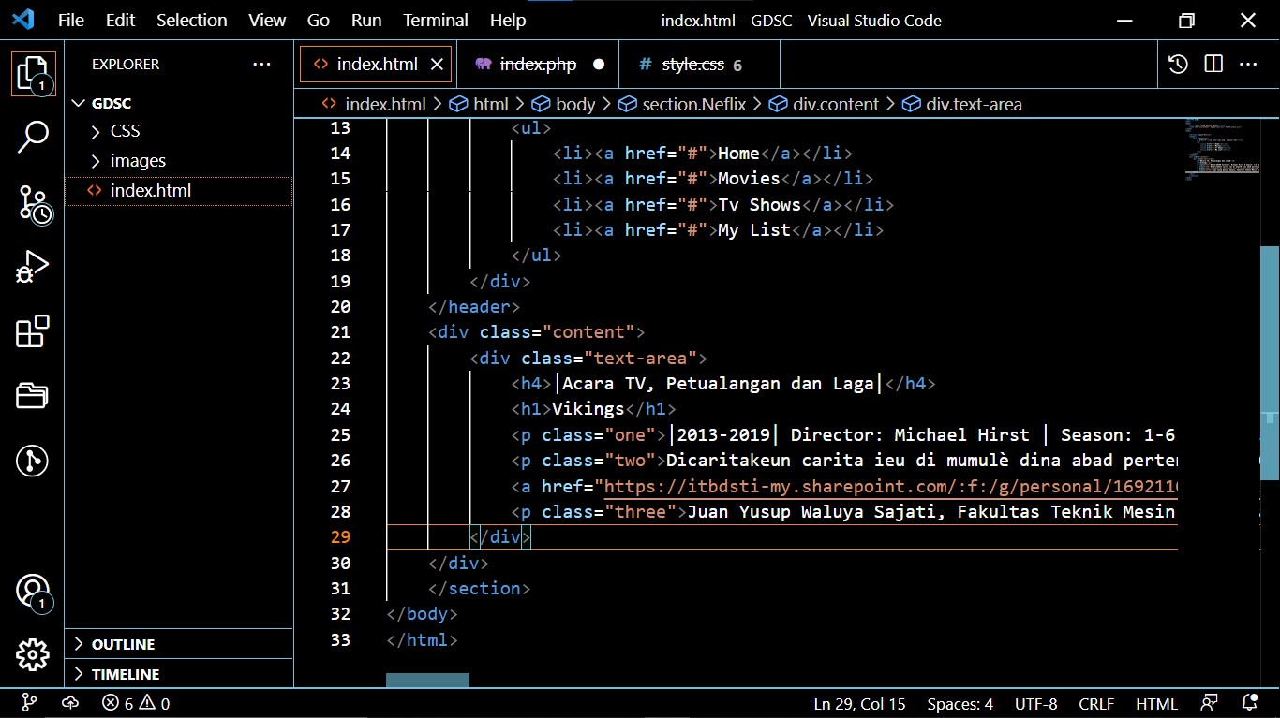Viewport: 1280px width, 718px height.
Task: Open the File menu
Action: [71, 20]
